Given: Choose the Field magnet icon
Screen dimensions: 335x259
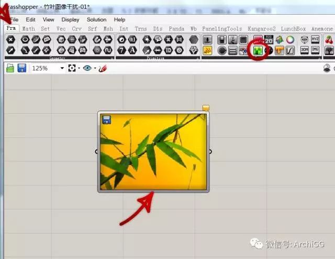Looking at the screenshot, I should click(x=97, y=40).
